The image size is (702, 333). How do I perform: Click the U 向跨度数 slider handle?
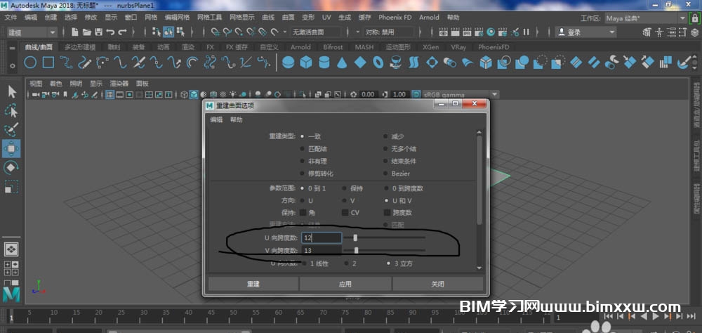point(355,237)
